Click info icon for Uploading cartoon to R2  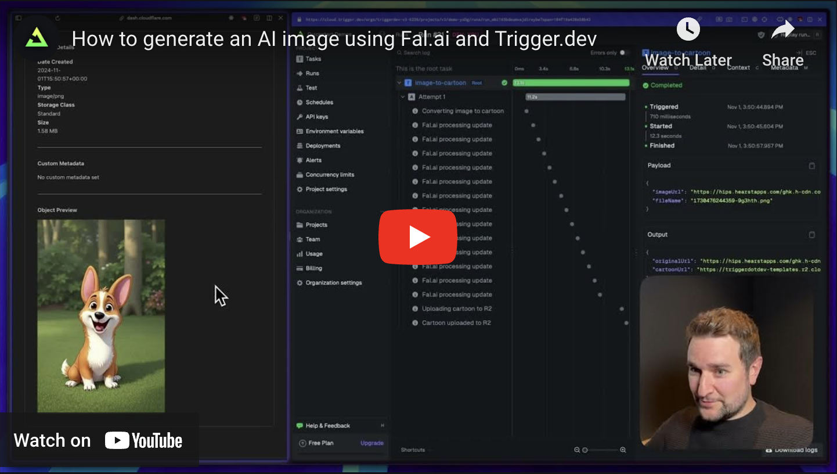click(x=415, y=308)
